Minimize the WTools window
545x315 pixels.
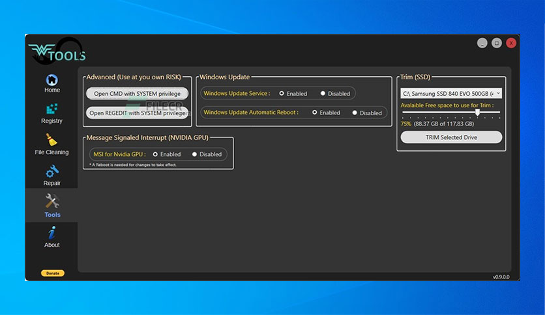482,43
